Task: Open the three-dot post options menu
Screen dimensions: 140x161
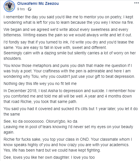Action: click(x=136, y=3)
